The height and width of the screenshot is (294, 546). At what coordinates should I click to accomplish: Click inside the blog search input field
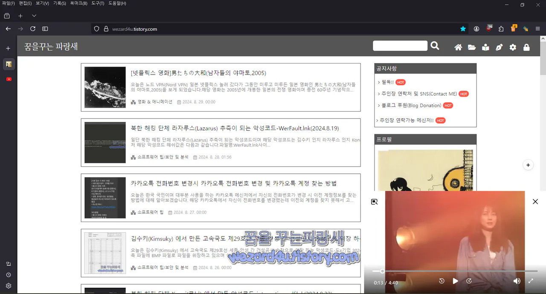pyautogui.click(x=400, y=46)
